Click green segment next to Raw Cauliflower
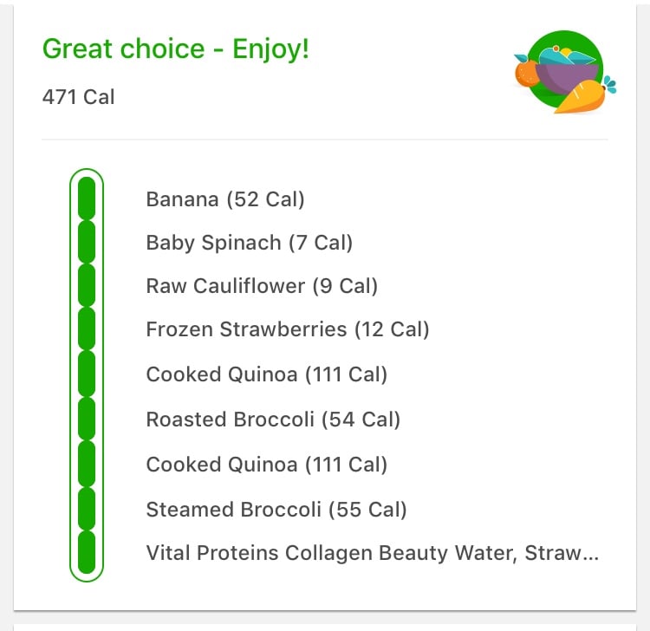650x631 pixels. point(87,285)
